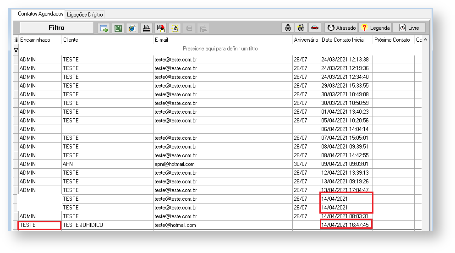Open the Filtro button
455x253 pixels.
(56, 27)
